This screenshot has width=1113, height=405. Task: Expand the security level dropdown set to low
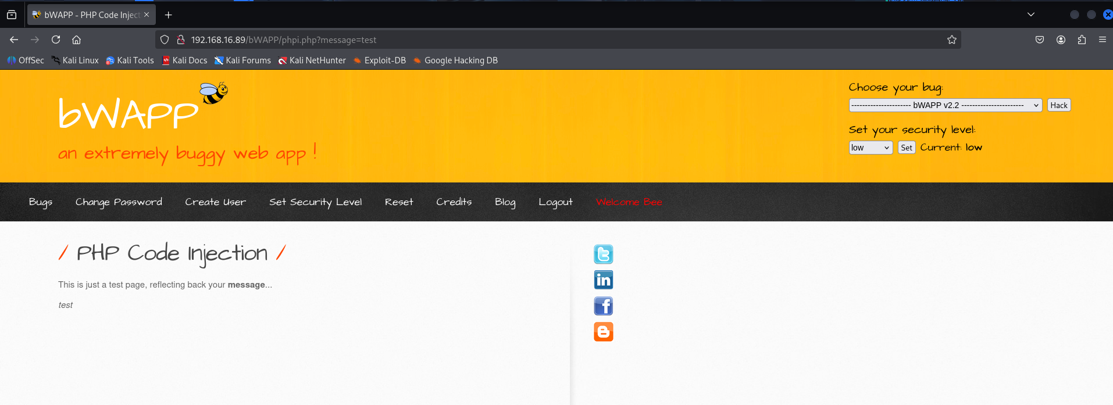tap(871, 148)
